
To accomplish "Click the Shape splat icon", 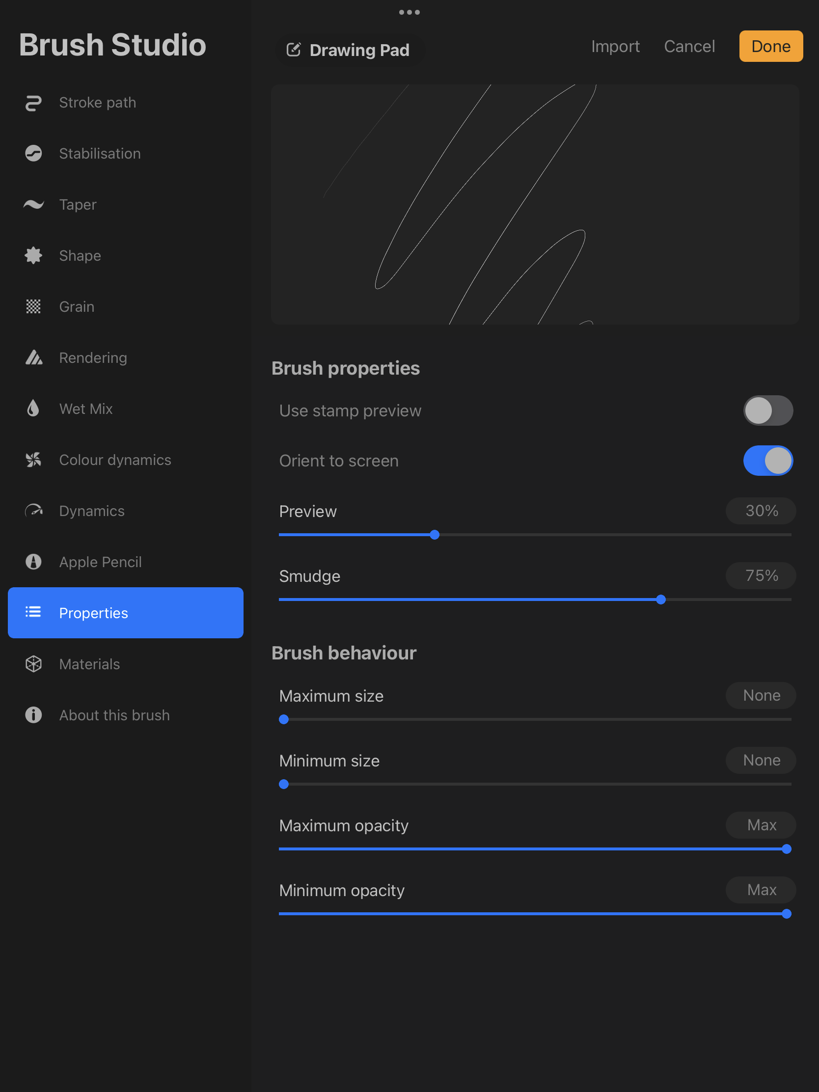I will [33, 256].
